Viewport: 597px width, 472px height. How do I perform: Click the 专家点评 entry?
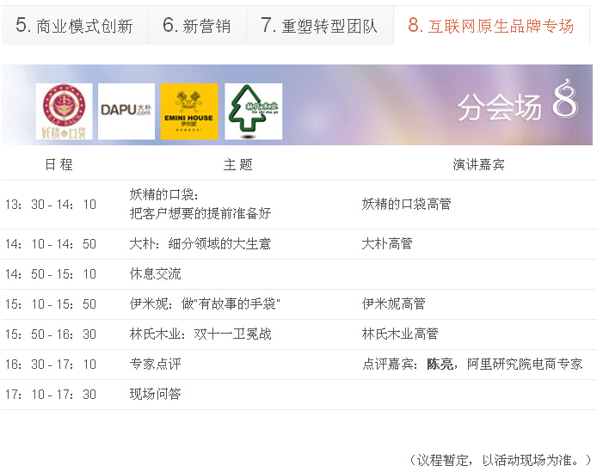click(156, 364)
